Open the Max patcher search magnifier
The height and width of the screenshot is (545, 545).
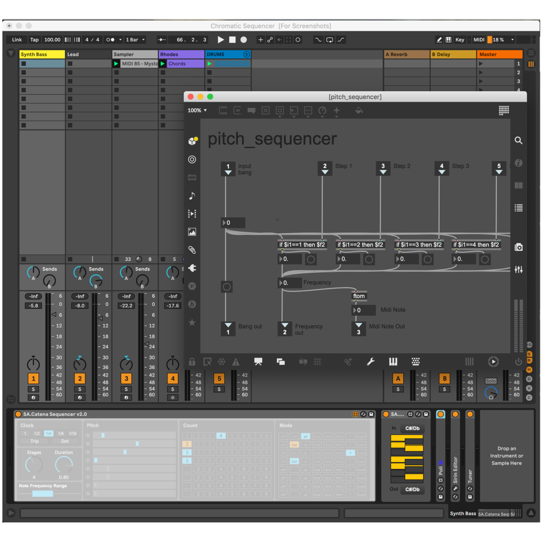coord(518,141)
